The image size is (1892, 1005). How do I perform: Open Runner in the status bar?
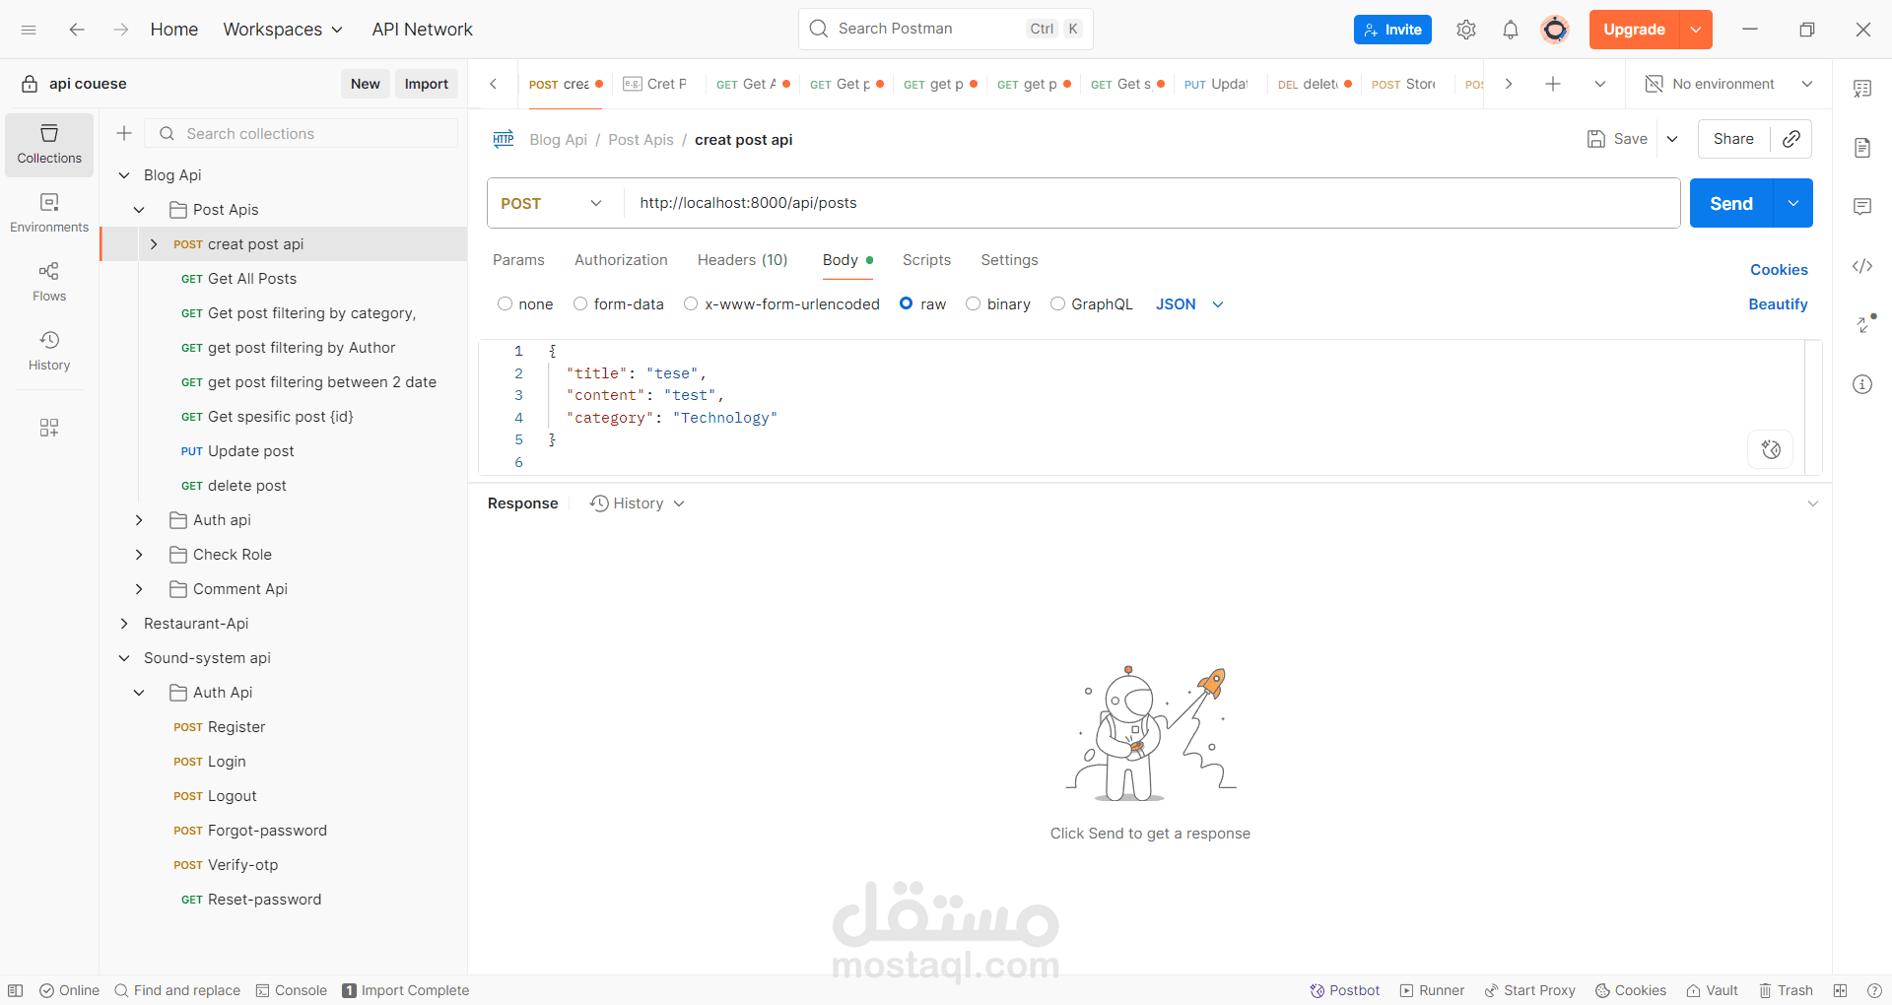(1432, 990)
